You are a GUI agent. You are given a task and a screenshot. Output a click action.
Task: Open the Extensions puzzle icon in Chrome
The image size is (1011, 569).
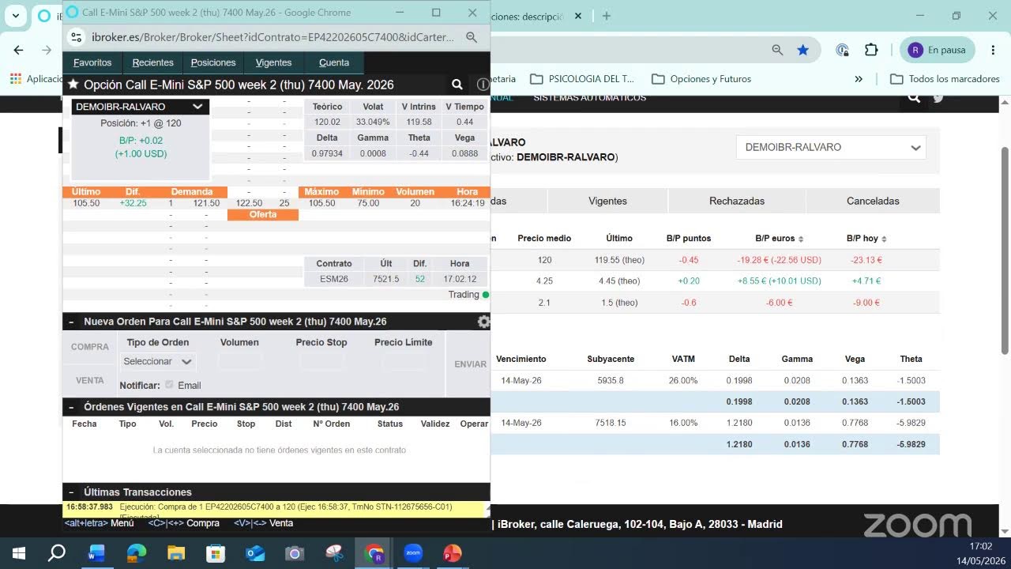[x=871, y=50]
